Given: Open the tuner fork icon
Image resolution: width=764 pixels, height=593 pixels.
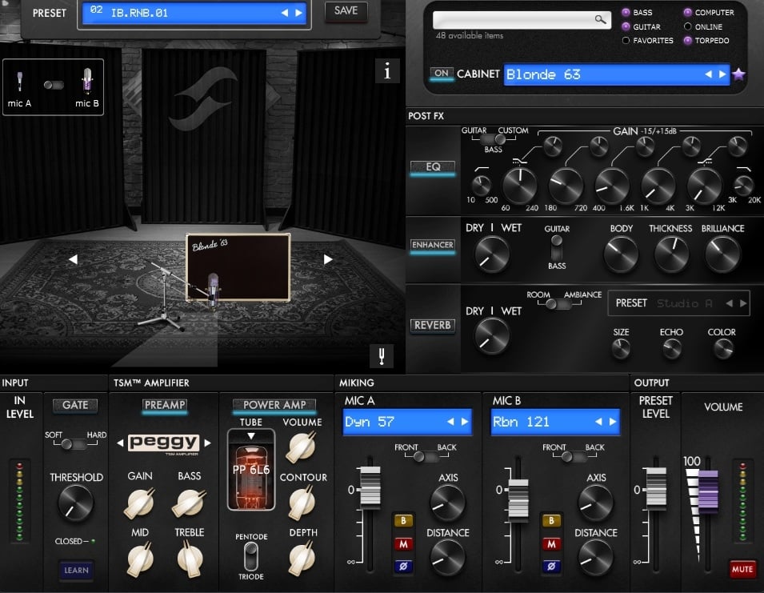Looking at the screenshot, I should point(382,356).
